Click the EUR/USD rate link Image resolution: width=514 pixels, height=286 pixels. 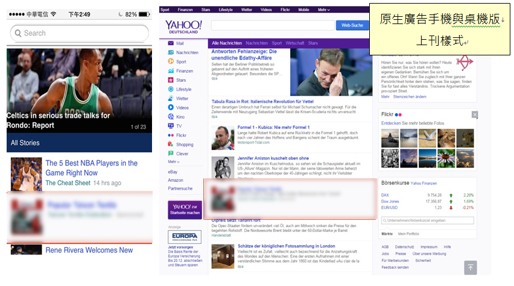click(390, 208)
